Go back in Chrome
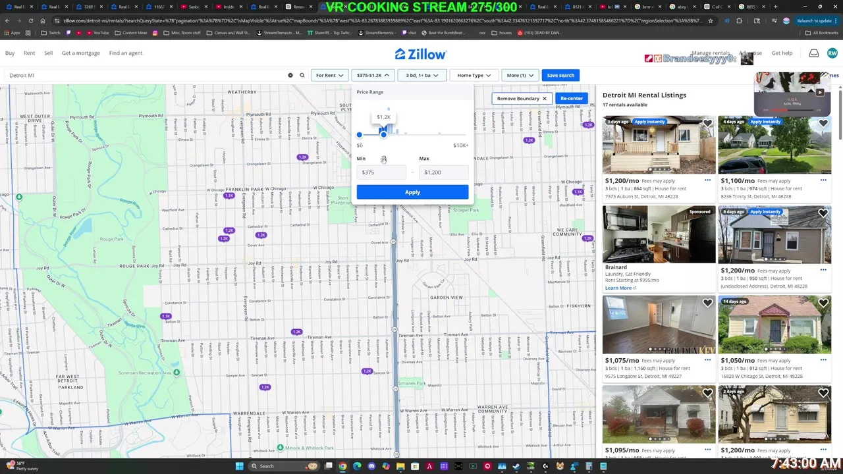This screenshot has height=474, width=843. [7, 20]
